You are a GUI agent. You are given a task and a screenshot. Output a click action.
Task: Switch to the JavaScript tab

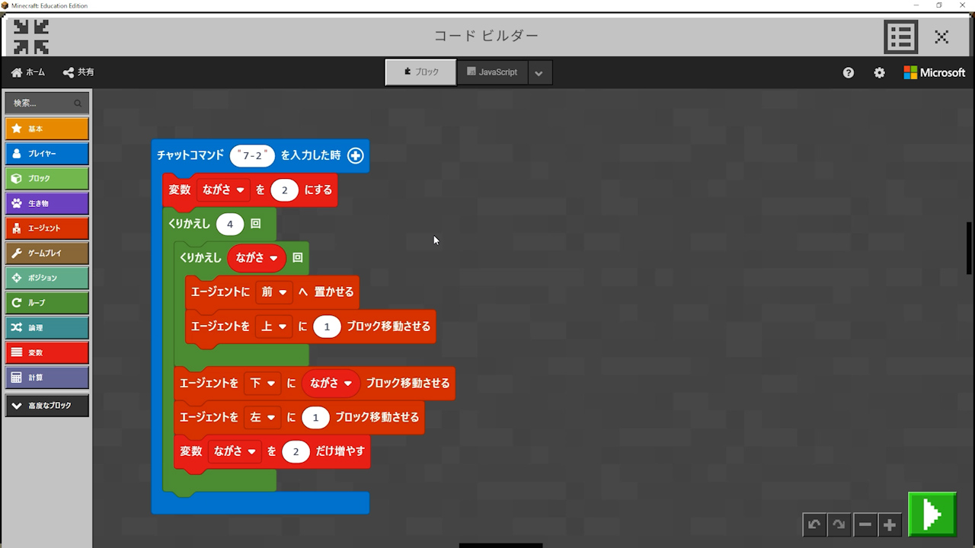pyautogui.click(x=492, y=72)
